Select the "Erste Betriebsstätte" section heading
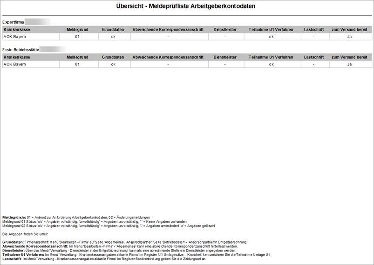This screenshot has width=374, height=265. click(21, 49)
